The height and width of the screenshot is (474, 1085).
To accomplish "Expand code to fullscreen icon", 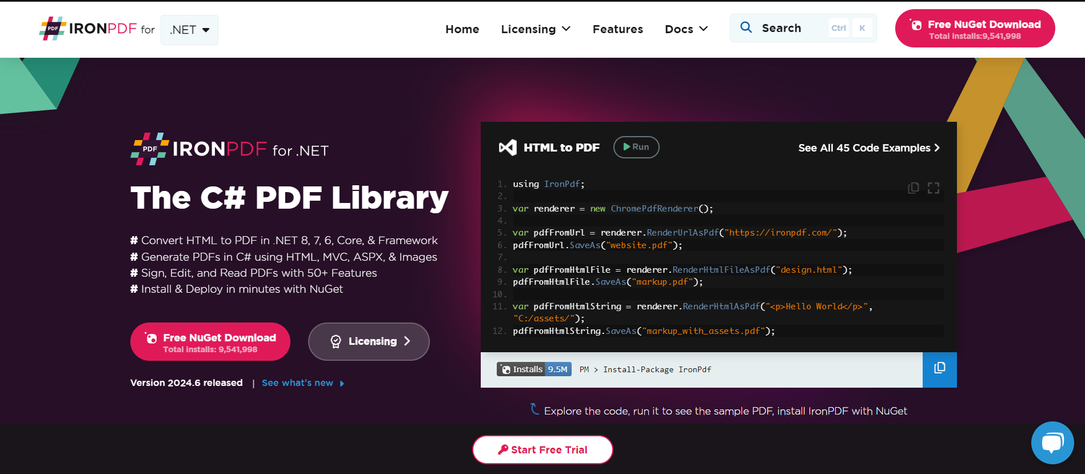I will (934, 188).
